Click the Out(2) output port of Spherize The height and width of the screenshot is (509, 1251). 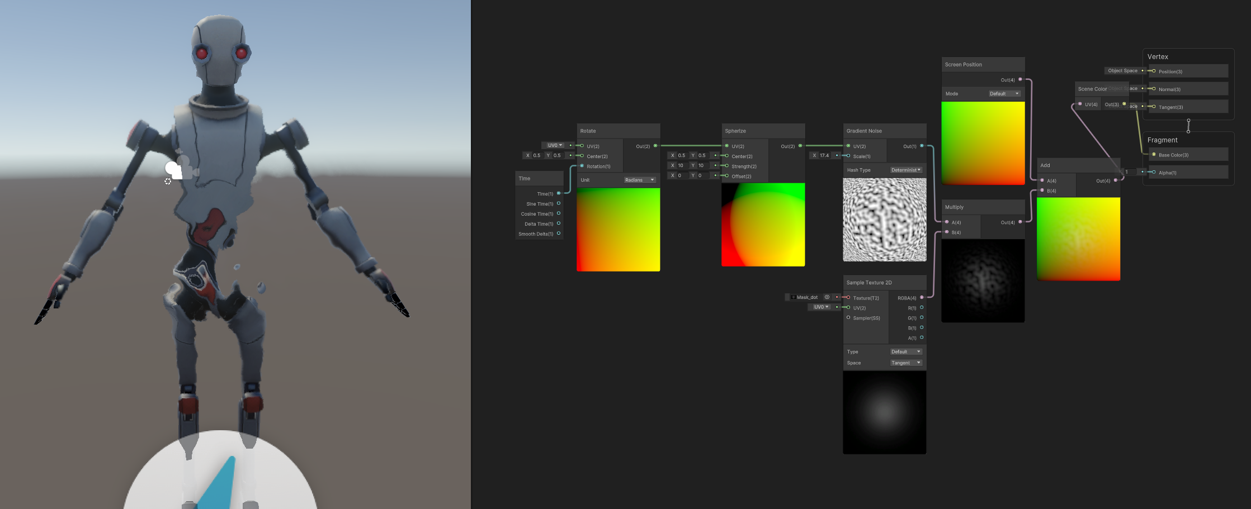[x=800, y=146]
